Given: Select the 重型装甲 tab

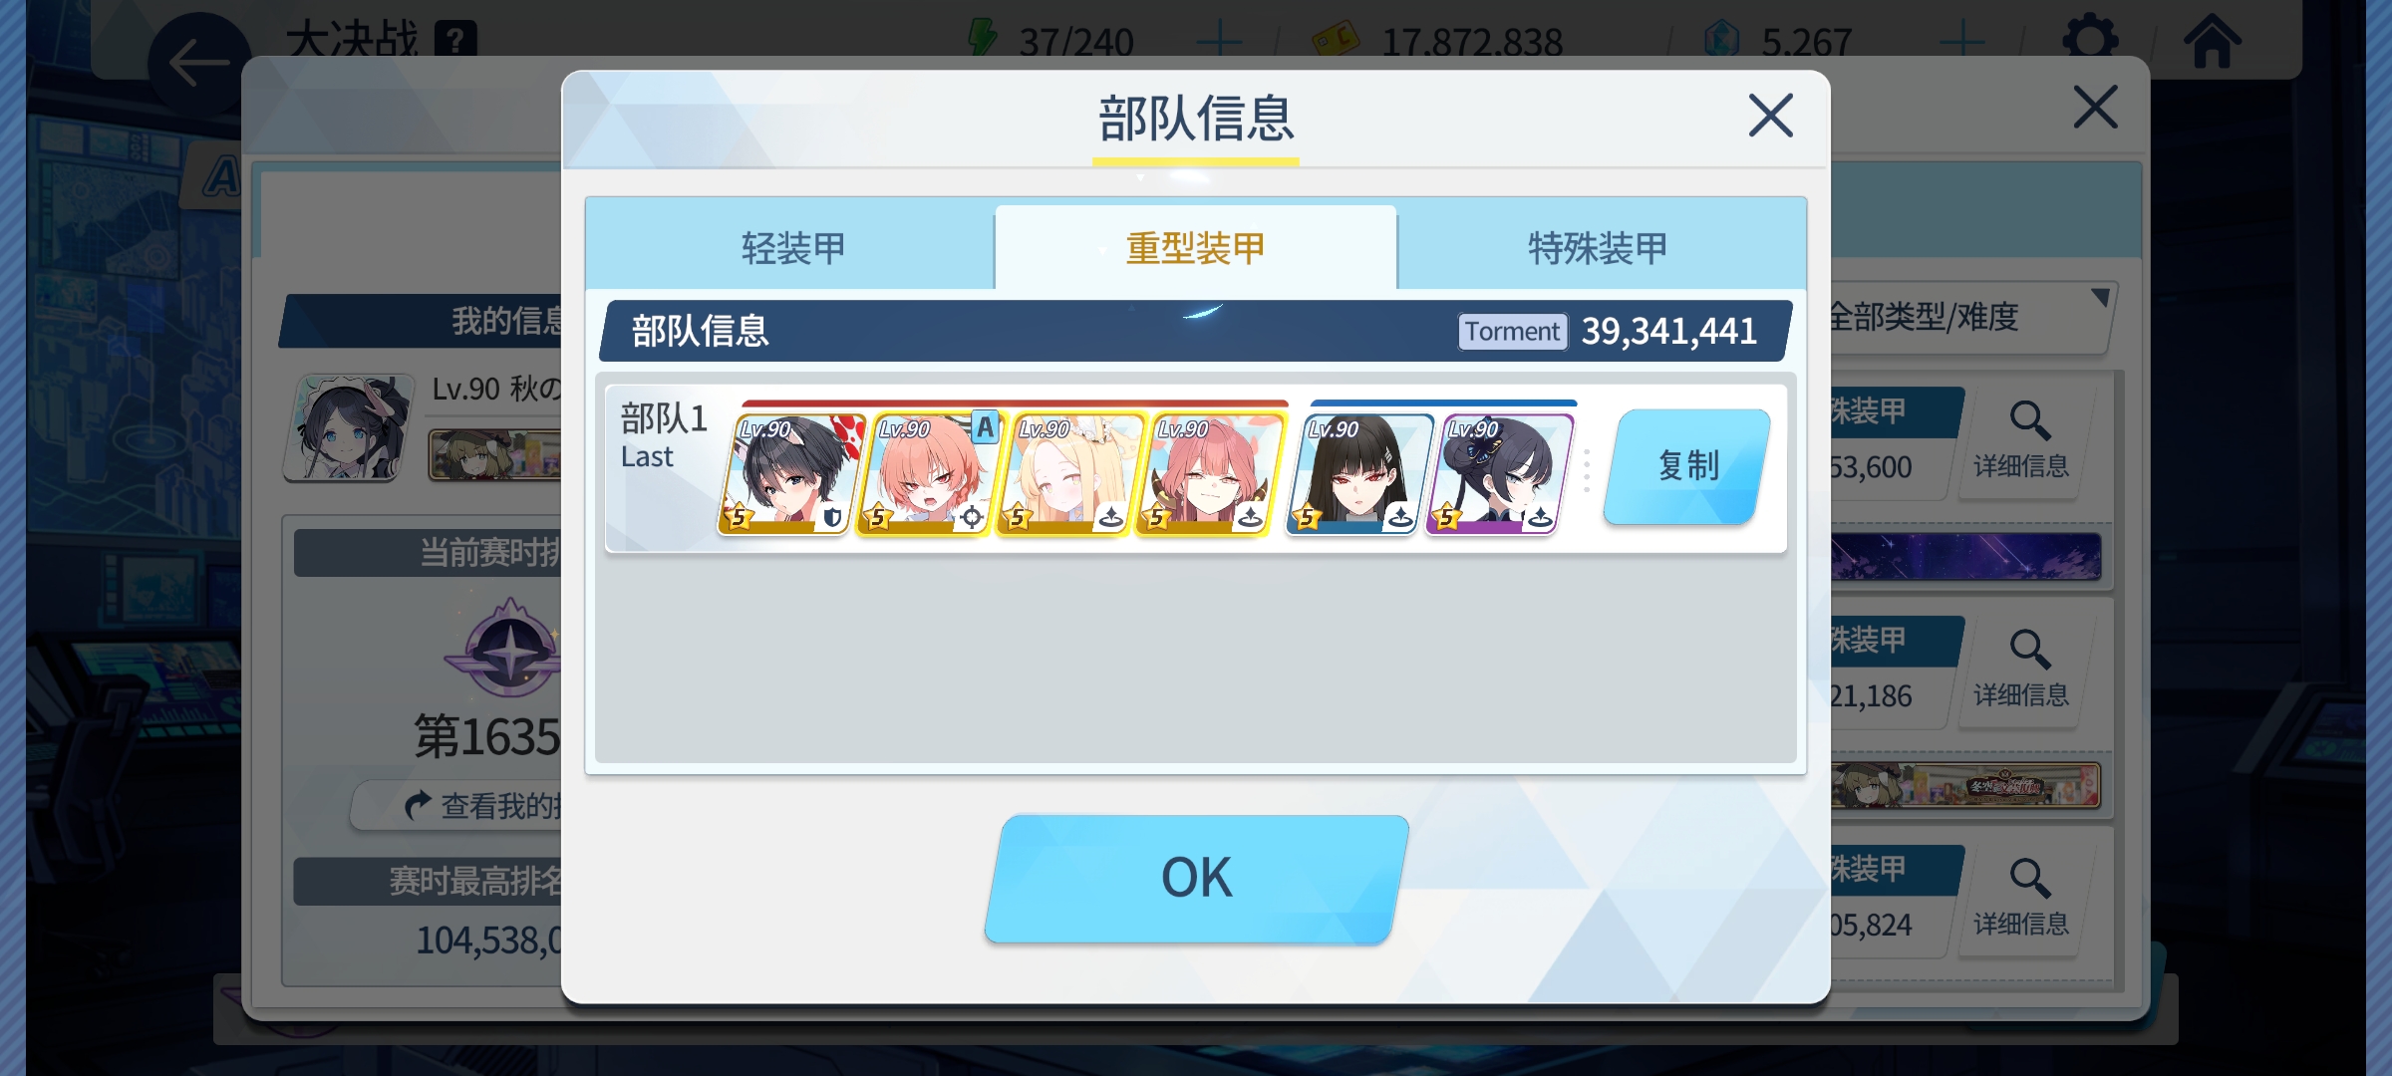Looking at the screenshot, I should point(1195,248).
